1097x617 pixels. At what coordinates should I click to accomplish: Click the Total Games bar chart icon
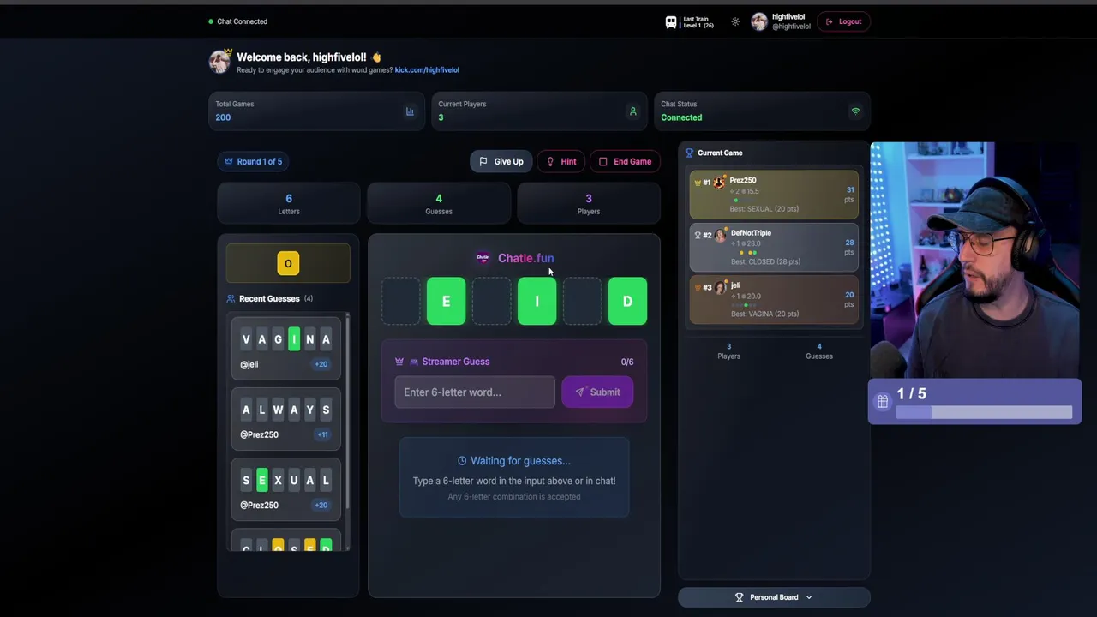click(410, 111)
